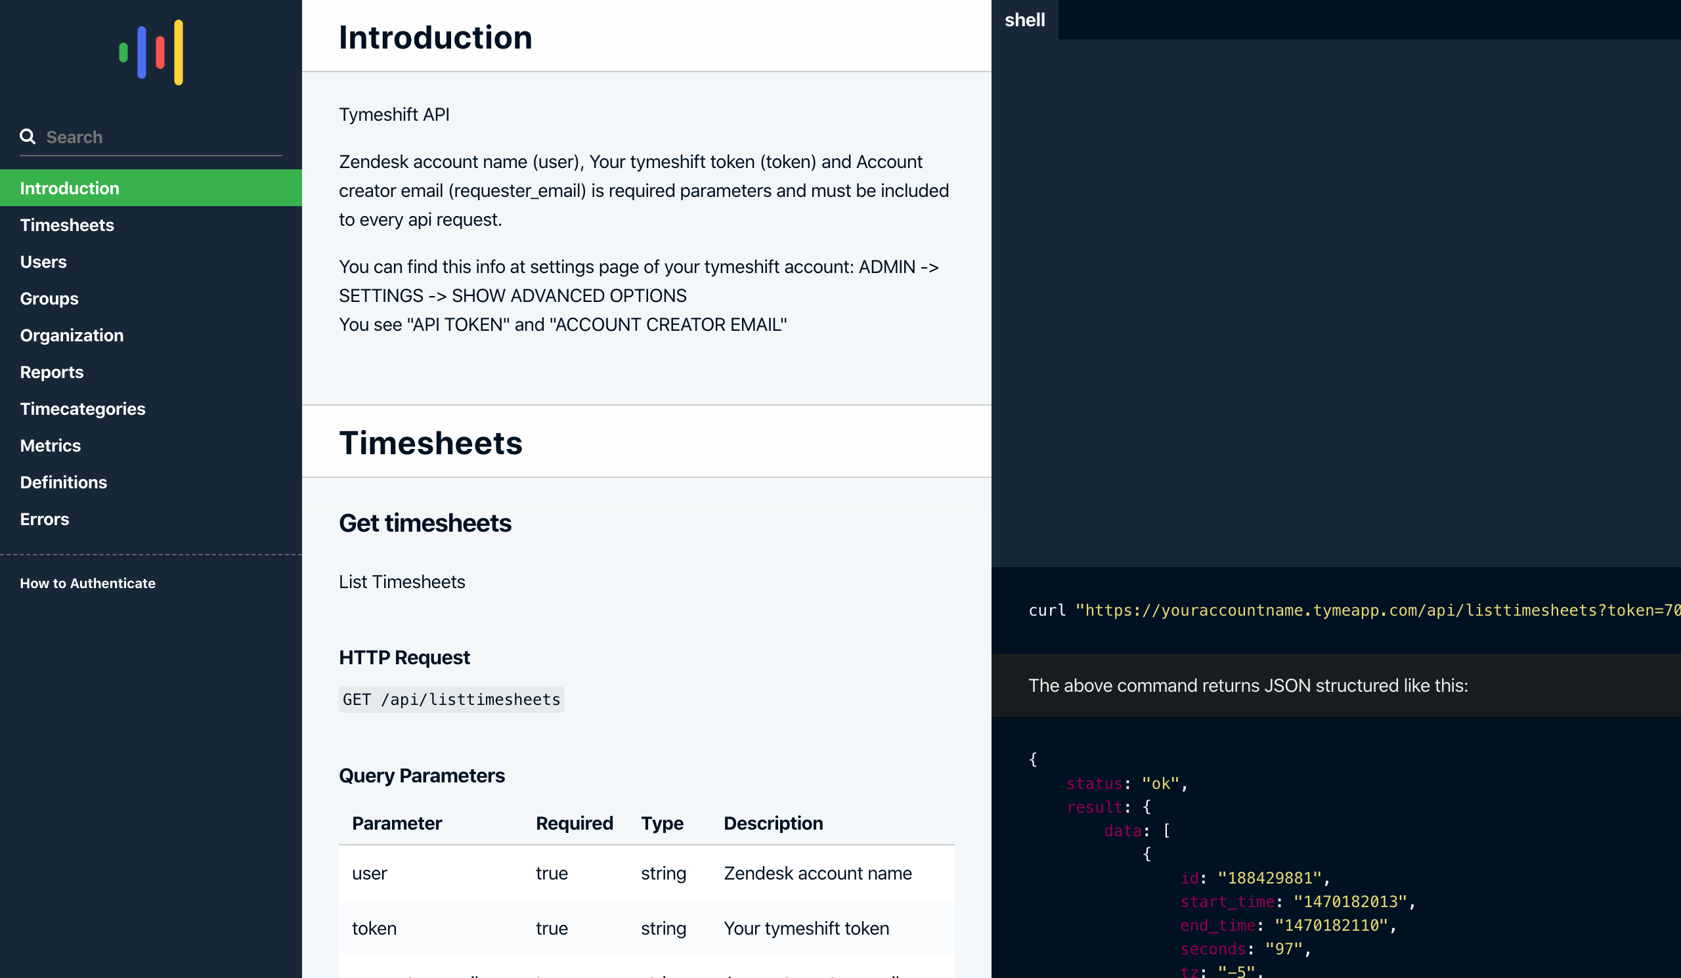Go to Timesheets in the sidebar
Viewport: 1681px width, 978px height.
pos(151,224)
